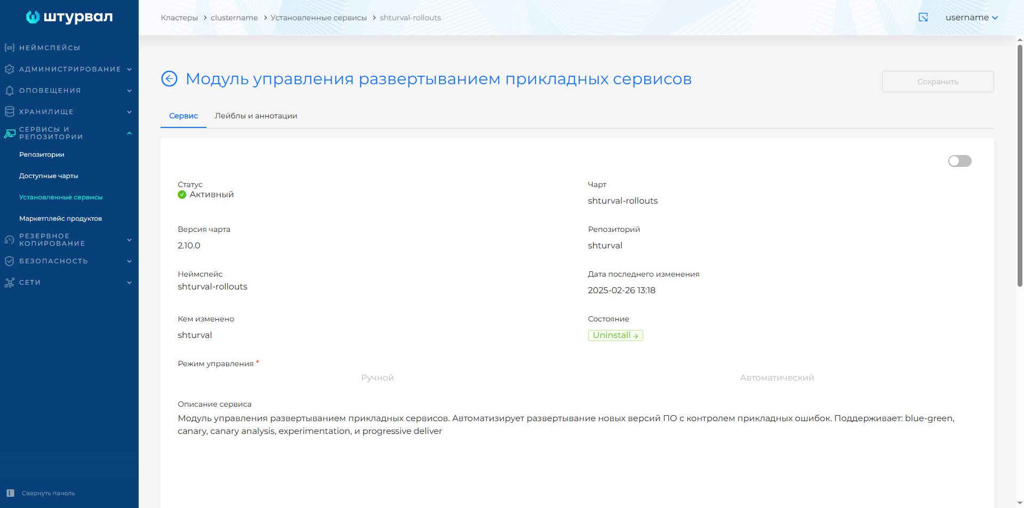The width and height of the screenshot is (1024, 508).
Task: Click the vertical page scrollbar
Action: (x=1020, y=165)
